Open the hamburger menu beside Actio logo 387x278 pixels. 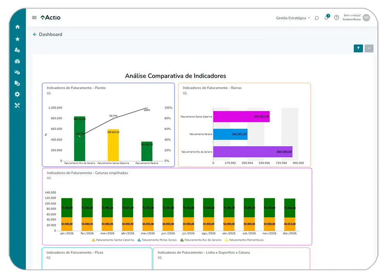pos(34,17)
